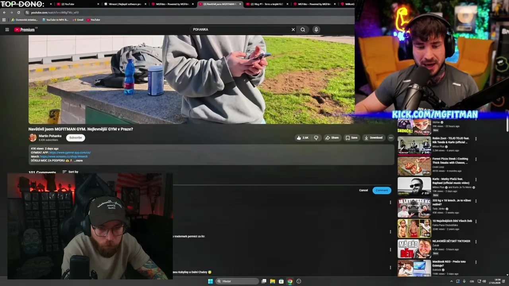Open the screens.cz merch link
Image resolution: width=509 pixels, height=286 pixels.
coord(64,157)
